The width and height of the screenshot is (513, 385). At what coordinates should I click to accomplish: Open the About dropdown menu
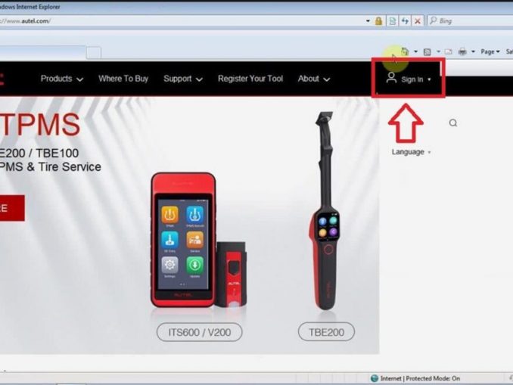tap(313, 79)
